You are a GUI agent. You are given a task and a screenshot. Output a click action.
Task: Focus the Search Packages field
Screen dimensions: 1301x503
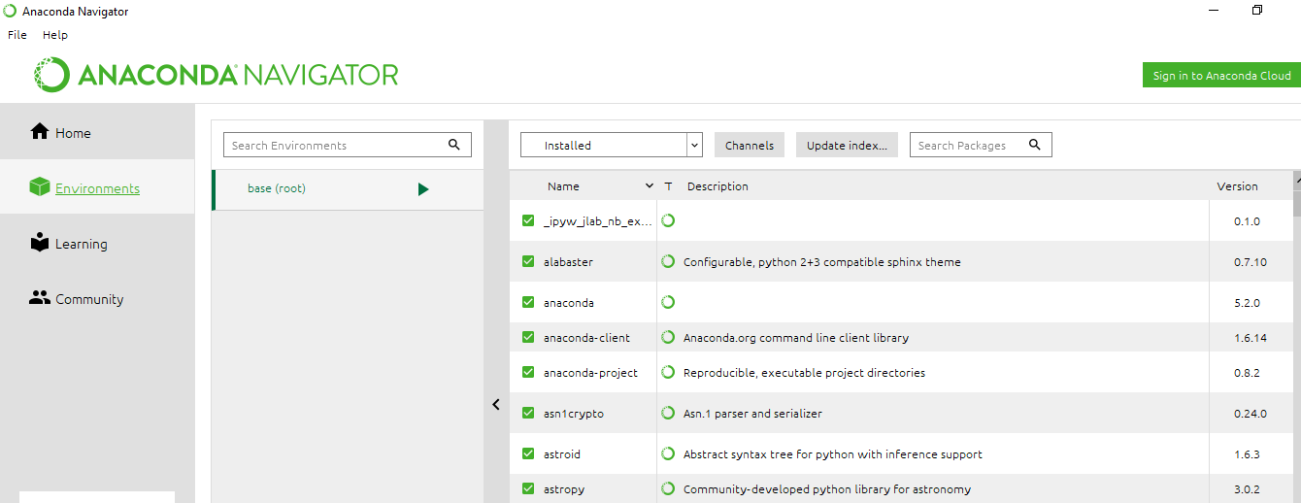pyautogui.click(x=981, y=145)
